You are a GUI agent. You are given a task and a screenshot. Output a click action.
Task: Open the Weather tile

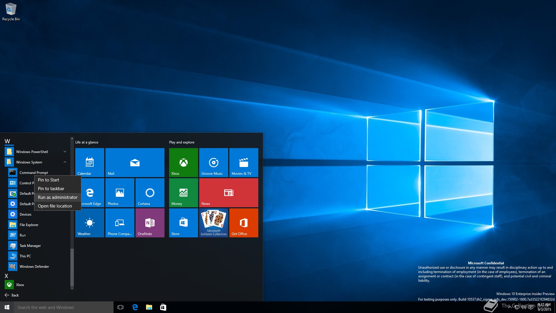coord(90,223)
